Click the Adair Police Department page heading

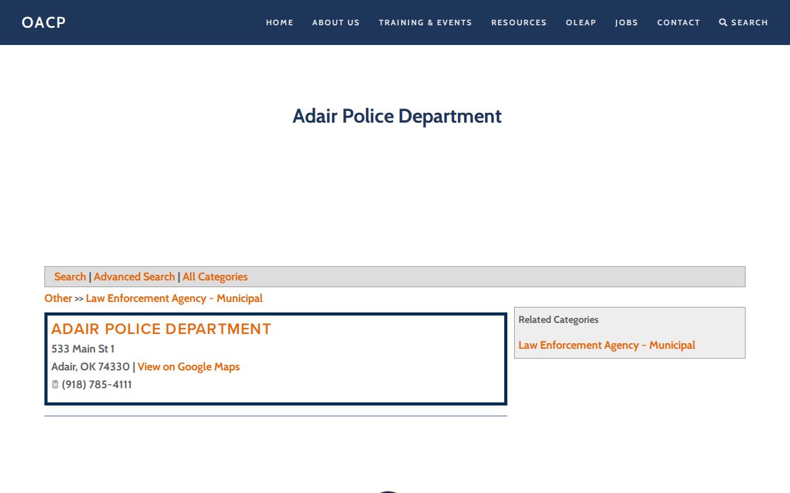tap(397, 116)
